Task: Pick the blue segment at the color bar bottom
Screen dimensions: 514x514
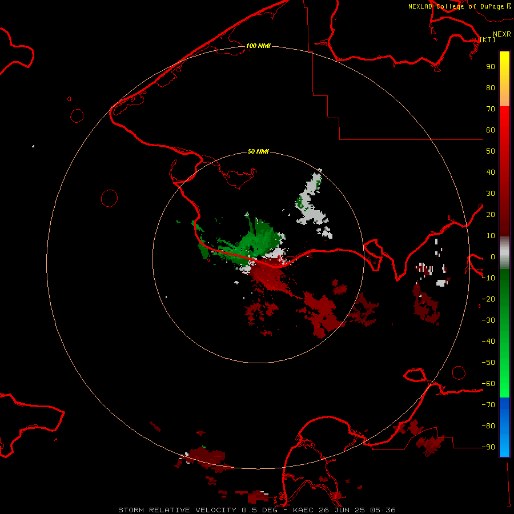Action: tap(504, 427)
